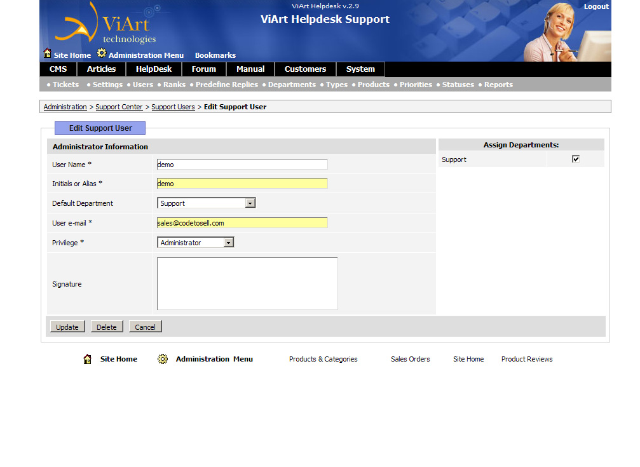Viewport: 640px width, 467px height.
Task: Focus the Initials or Alias field
Action: [x=242, y=183]
